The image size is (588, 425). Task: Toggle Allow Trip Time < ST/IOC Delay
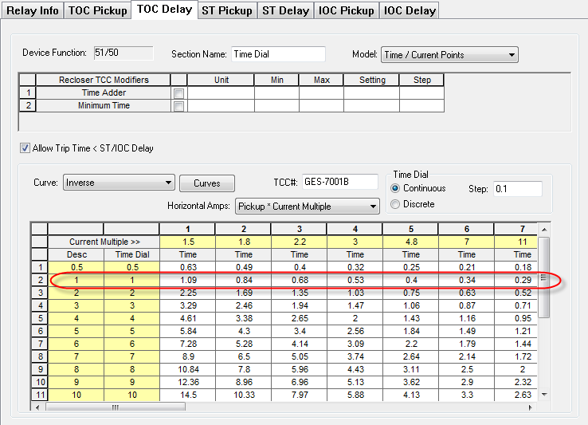click(25, 148)
